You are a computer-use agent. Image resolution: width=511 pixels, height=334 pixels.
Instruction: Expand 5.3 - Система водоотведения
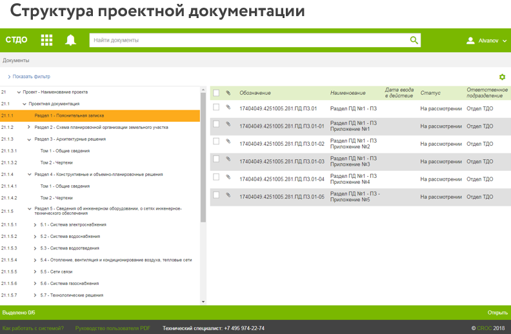35,248
